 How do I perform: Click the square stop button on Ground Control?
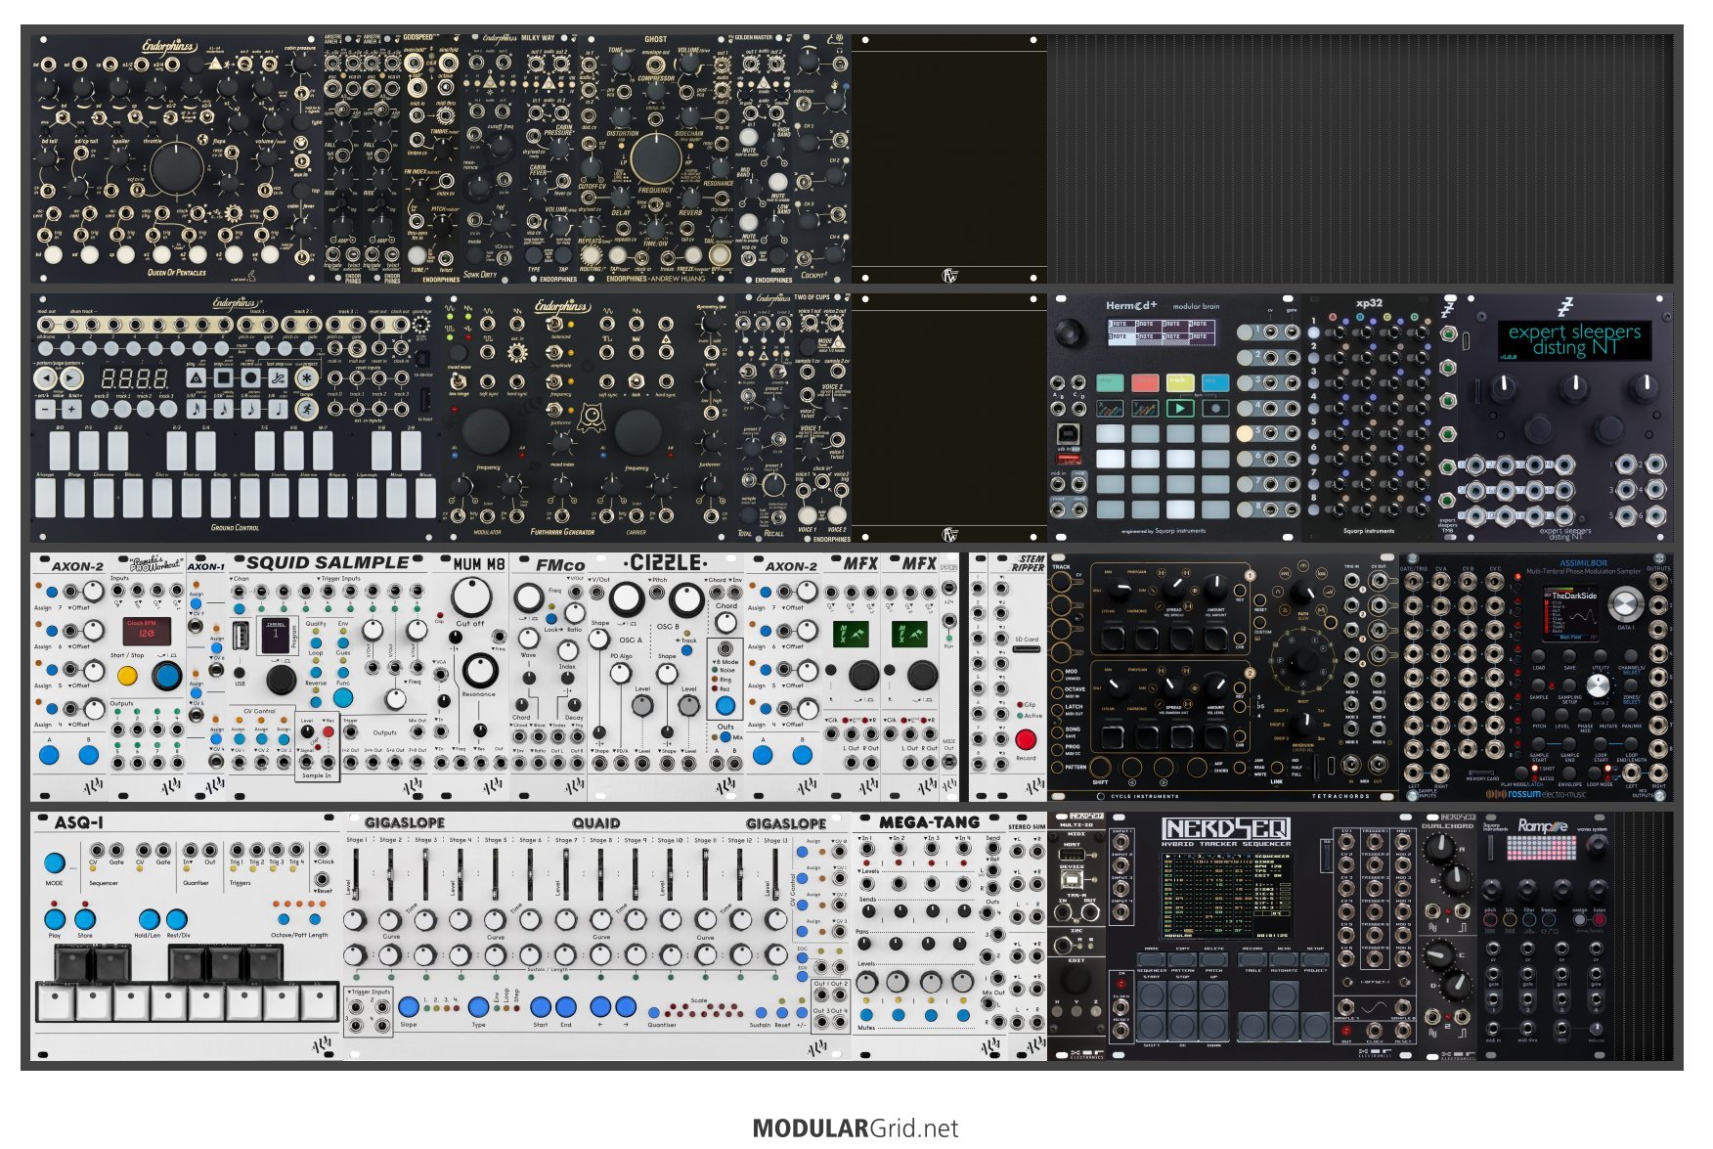pyautogui.click(x=224, y=377)
